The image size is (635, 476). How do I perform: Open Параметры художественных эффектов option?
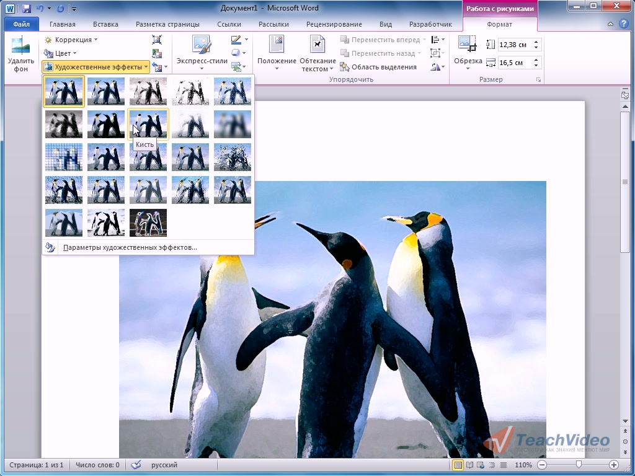point(148,247)
